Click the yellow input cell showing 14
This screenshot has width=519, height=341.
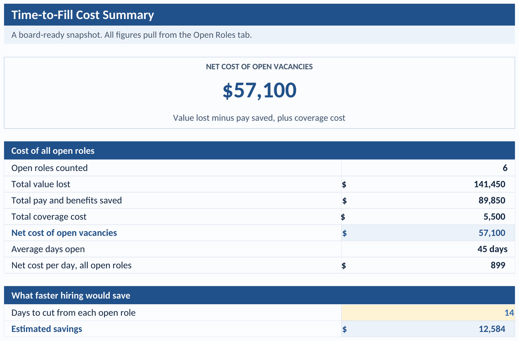[x=428, y=313]
